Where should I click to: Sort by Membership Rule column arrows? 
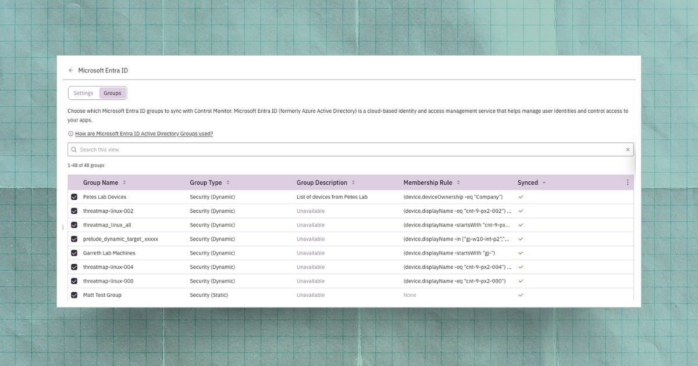[458, 182]
